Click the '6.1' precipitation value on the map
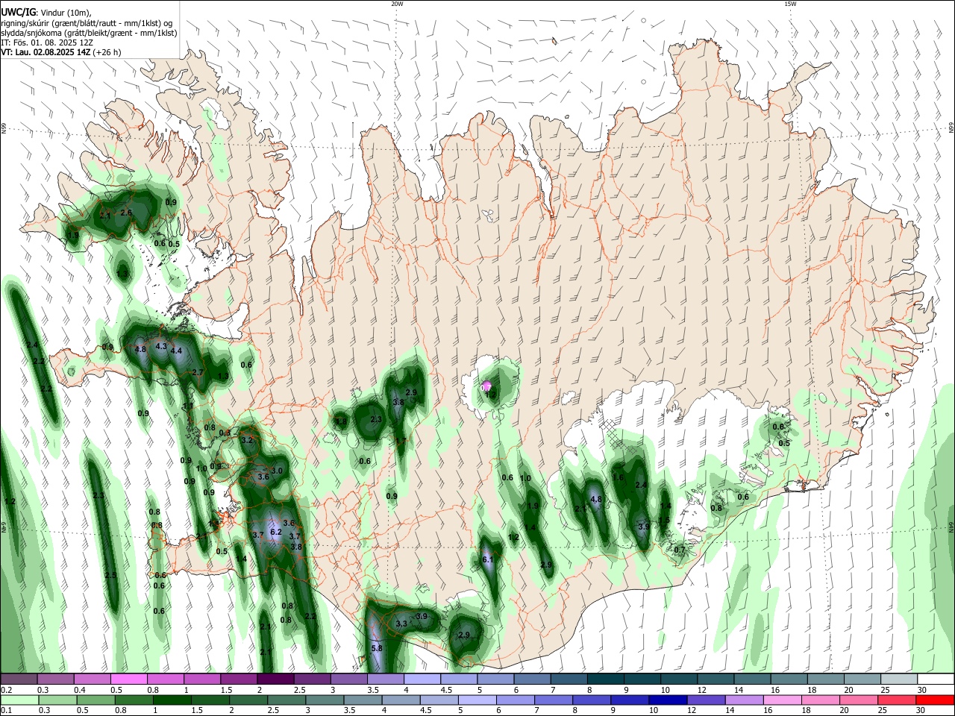 click(x=489, y=559)
